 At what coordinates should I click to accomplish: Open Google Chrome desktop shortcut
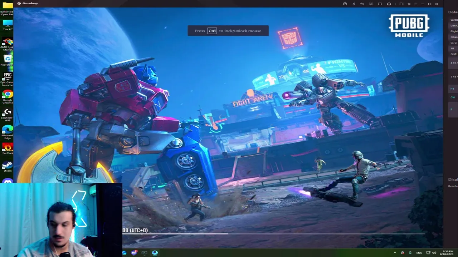[7, 96]
